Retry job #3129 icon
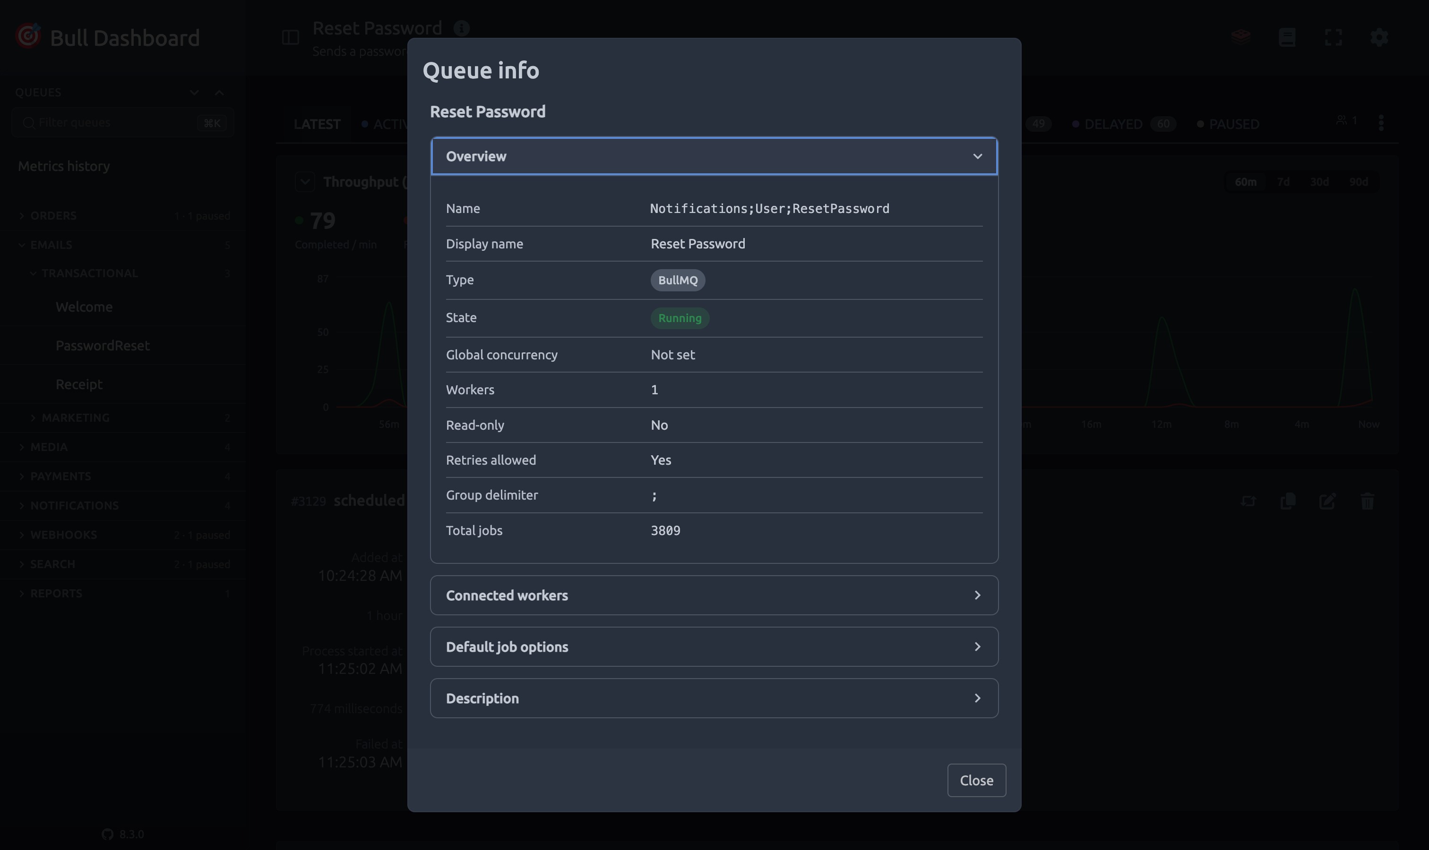 click(1248, 501)
